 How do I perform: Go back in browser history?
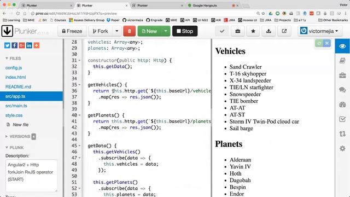coord(4,13)
